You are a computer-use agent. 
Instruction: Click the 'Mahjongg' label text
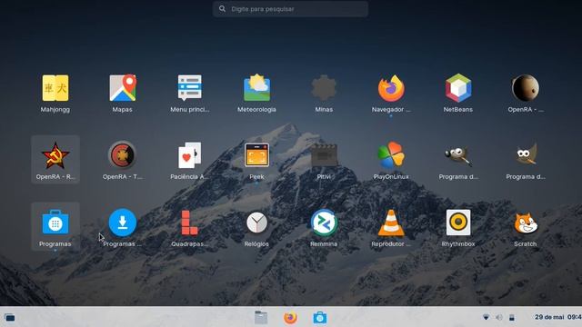[x=55, y=109]
